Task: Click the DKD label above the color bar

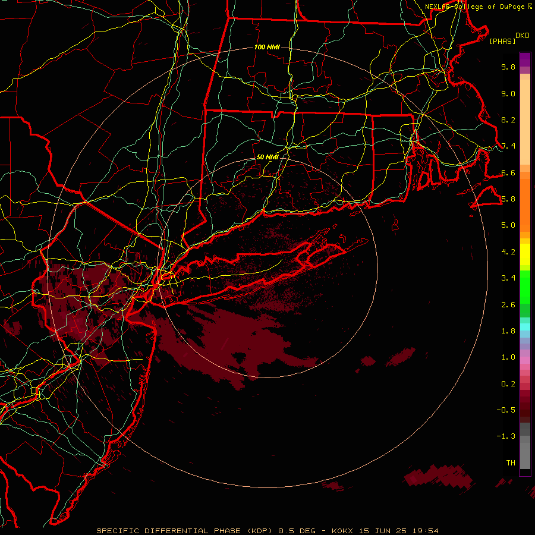Action: tap(523, 36)
